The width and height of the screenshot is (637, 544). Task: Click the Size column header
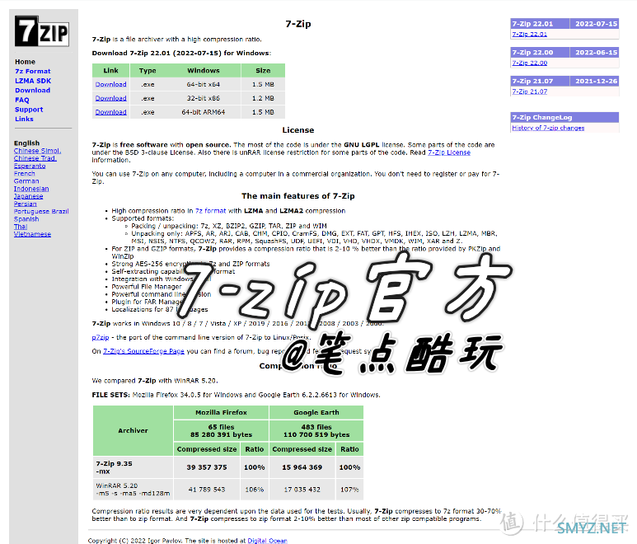263,71
